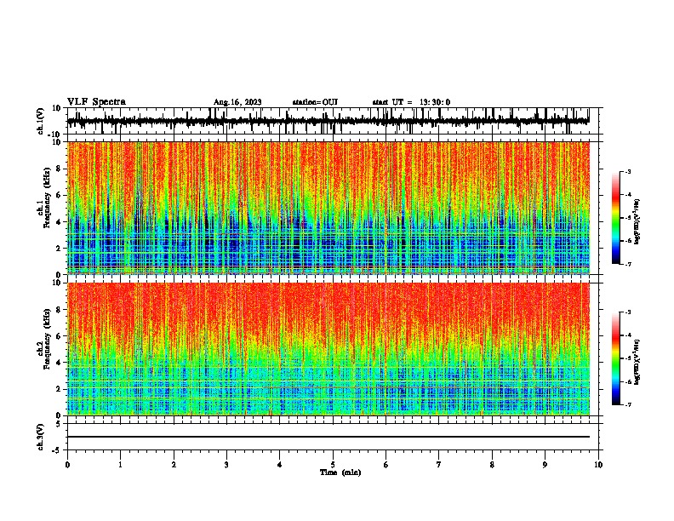
Task: Click the "start UT = 13:30:0" text
Action: [411, 102]
